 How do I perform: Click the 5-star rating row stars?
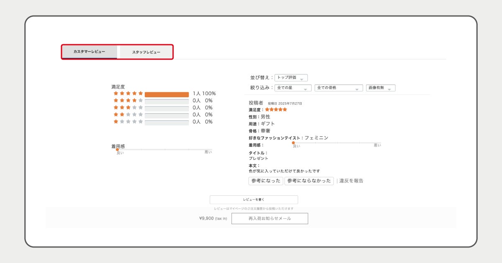coord(128,94)
